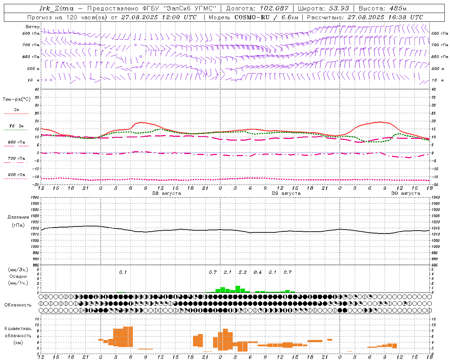Click the 700 гПа dash-dot legend line

click(x=16, y=162)
